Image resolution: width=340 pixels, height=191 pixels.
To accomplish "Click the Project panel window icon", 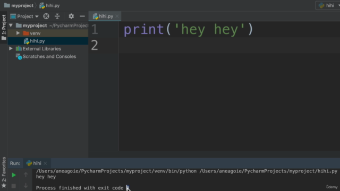I will pos(13,16).
